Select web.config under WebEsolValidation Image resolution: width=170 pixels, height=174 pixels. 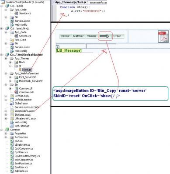pyautogui.click(x=21, y=122)
